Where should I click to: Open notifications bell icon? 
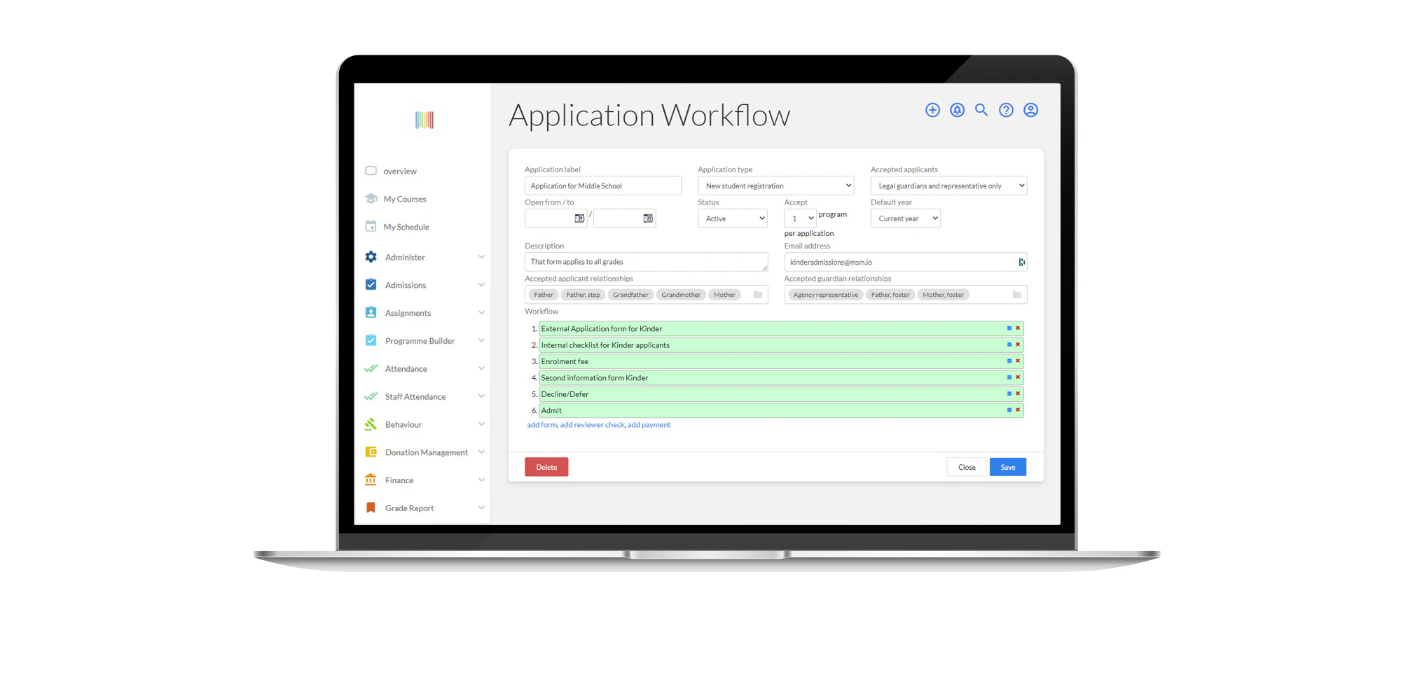click(x=957, y=110)
